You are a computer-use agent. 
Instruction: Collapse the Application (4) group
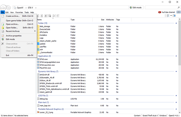pyautogui.click(x=176, y=56)
